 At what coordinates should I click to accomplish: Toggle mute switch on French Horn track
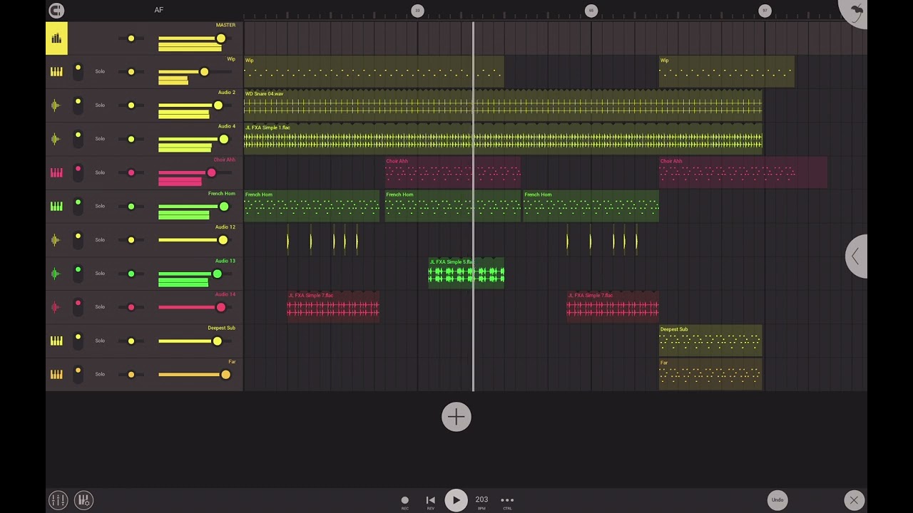coord(78,206)
